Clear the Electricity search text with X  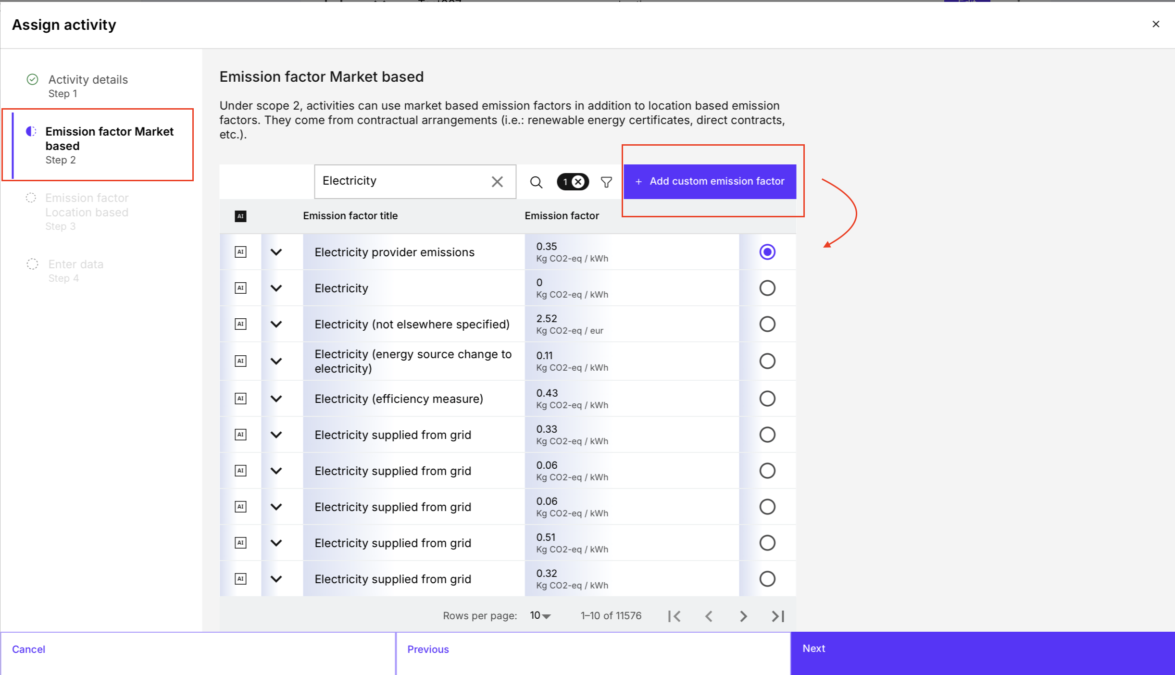tap(497, 182)
